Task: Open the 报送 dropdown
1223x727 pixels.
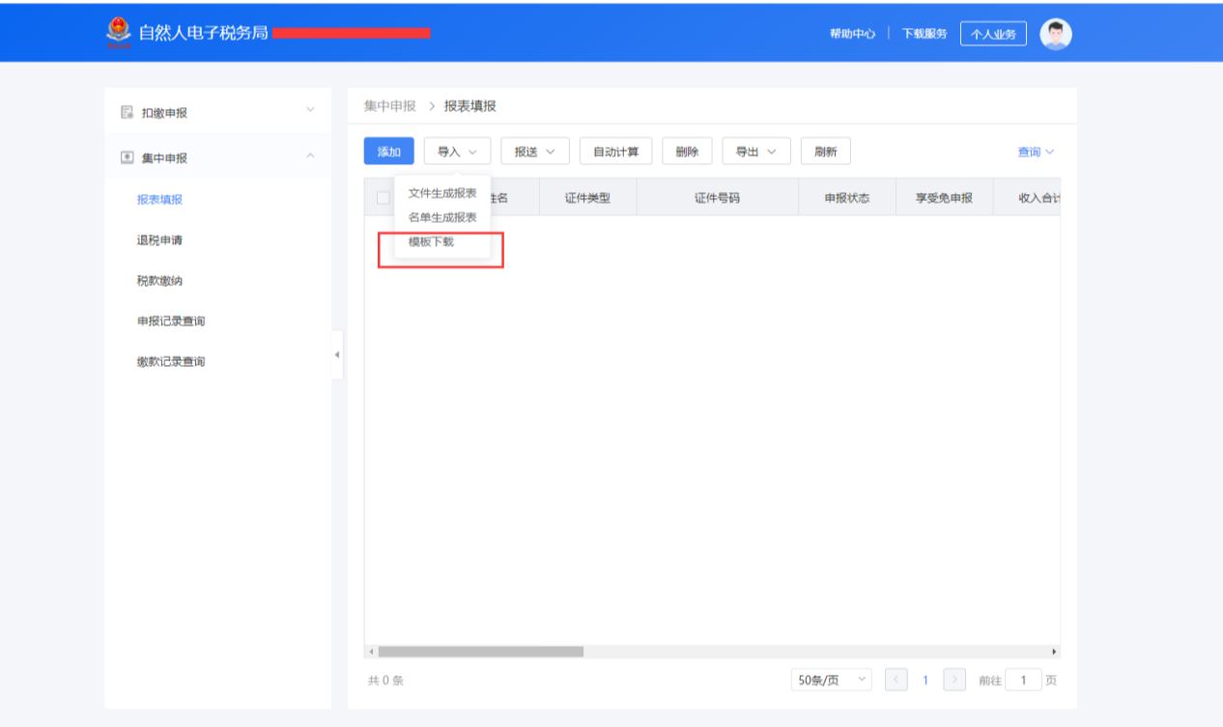Action: pos(534,152)
